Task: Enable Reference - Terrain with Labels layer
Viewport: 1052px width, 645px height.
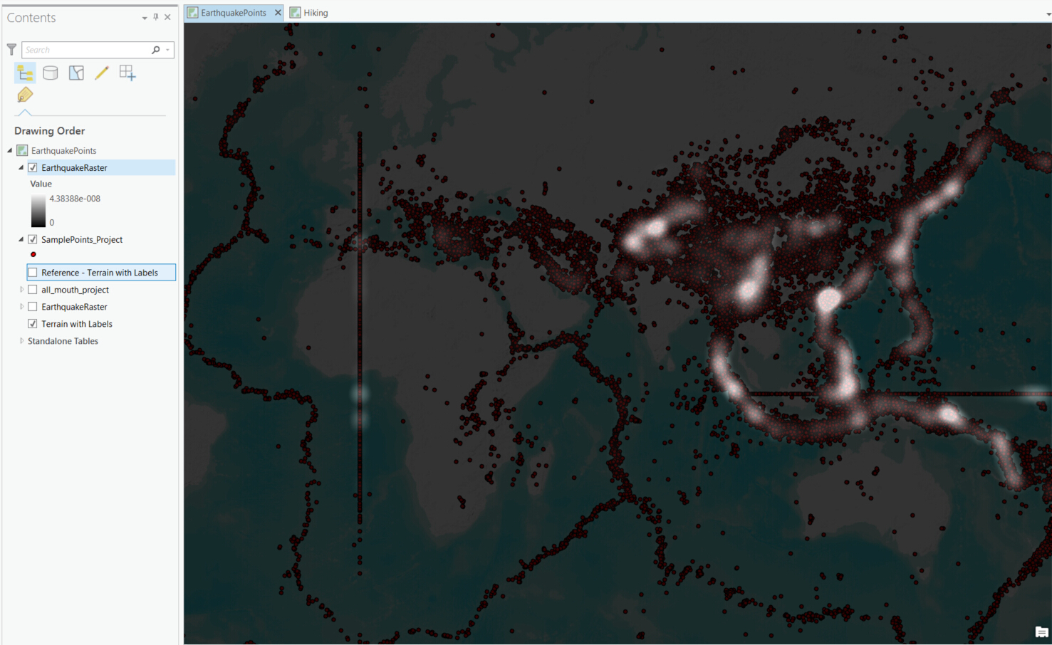Action: tap(33, 272)
